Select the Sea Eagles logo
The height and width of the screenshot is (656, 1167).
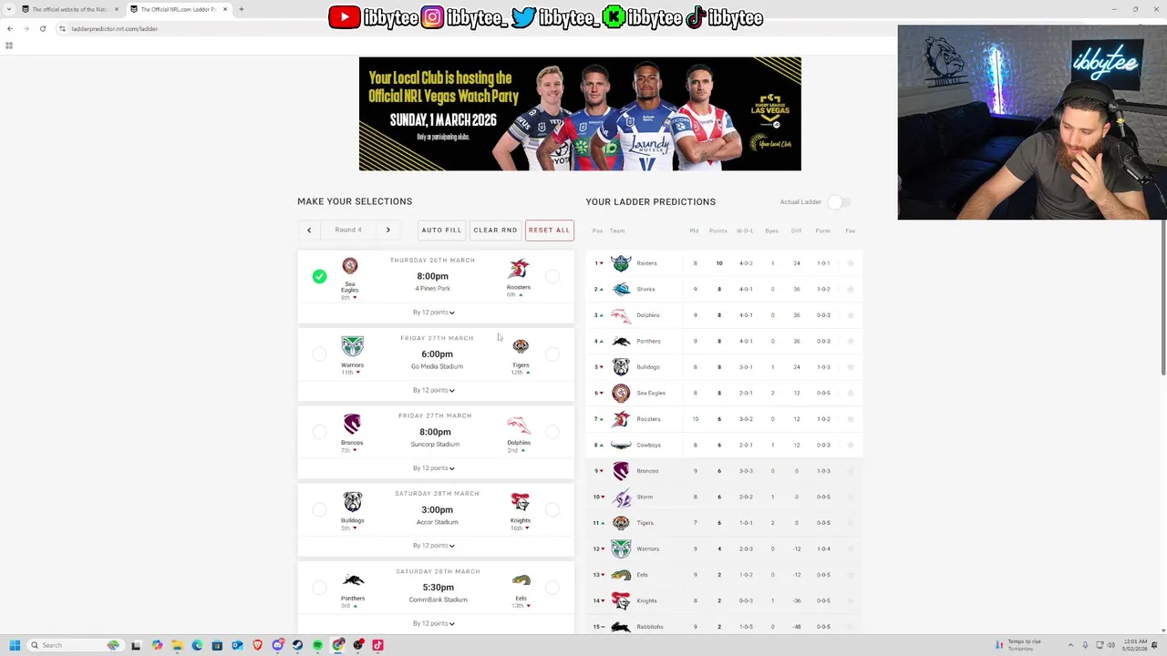(x=350, y=266)
